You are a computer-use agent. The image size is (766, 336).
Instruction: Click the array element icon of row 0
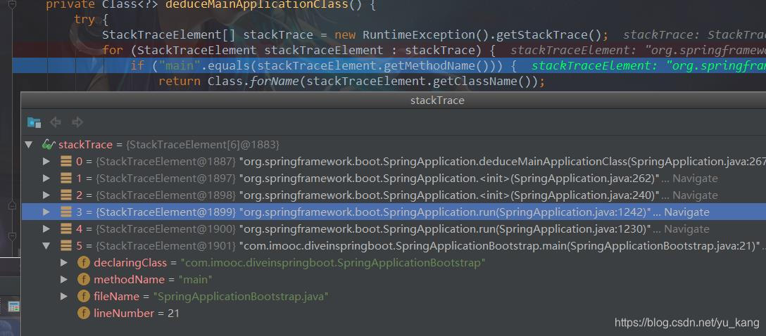[66, 162]
